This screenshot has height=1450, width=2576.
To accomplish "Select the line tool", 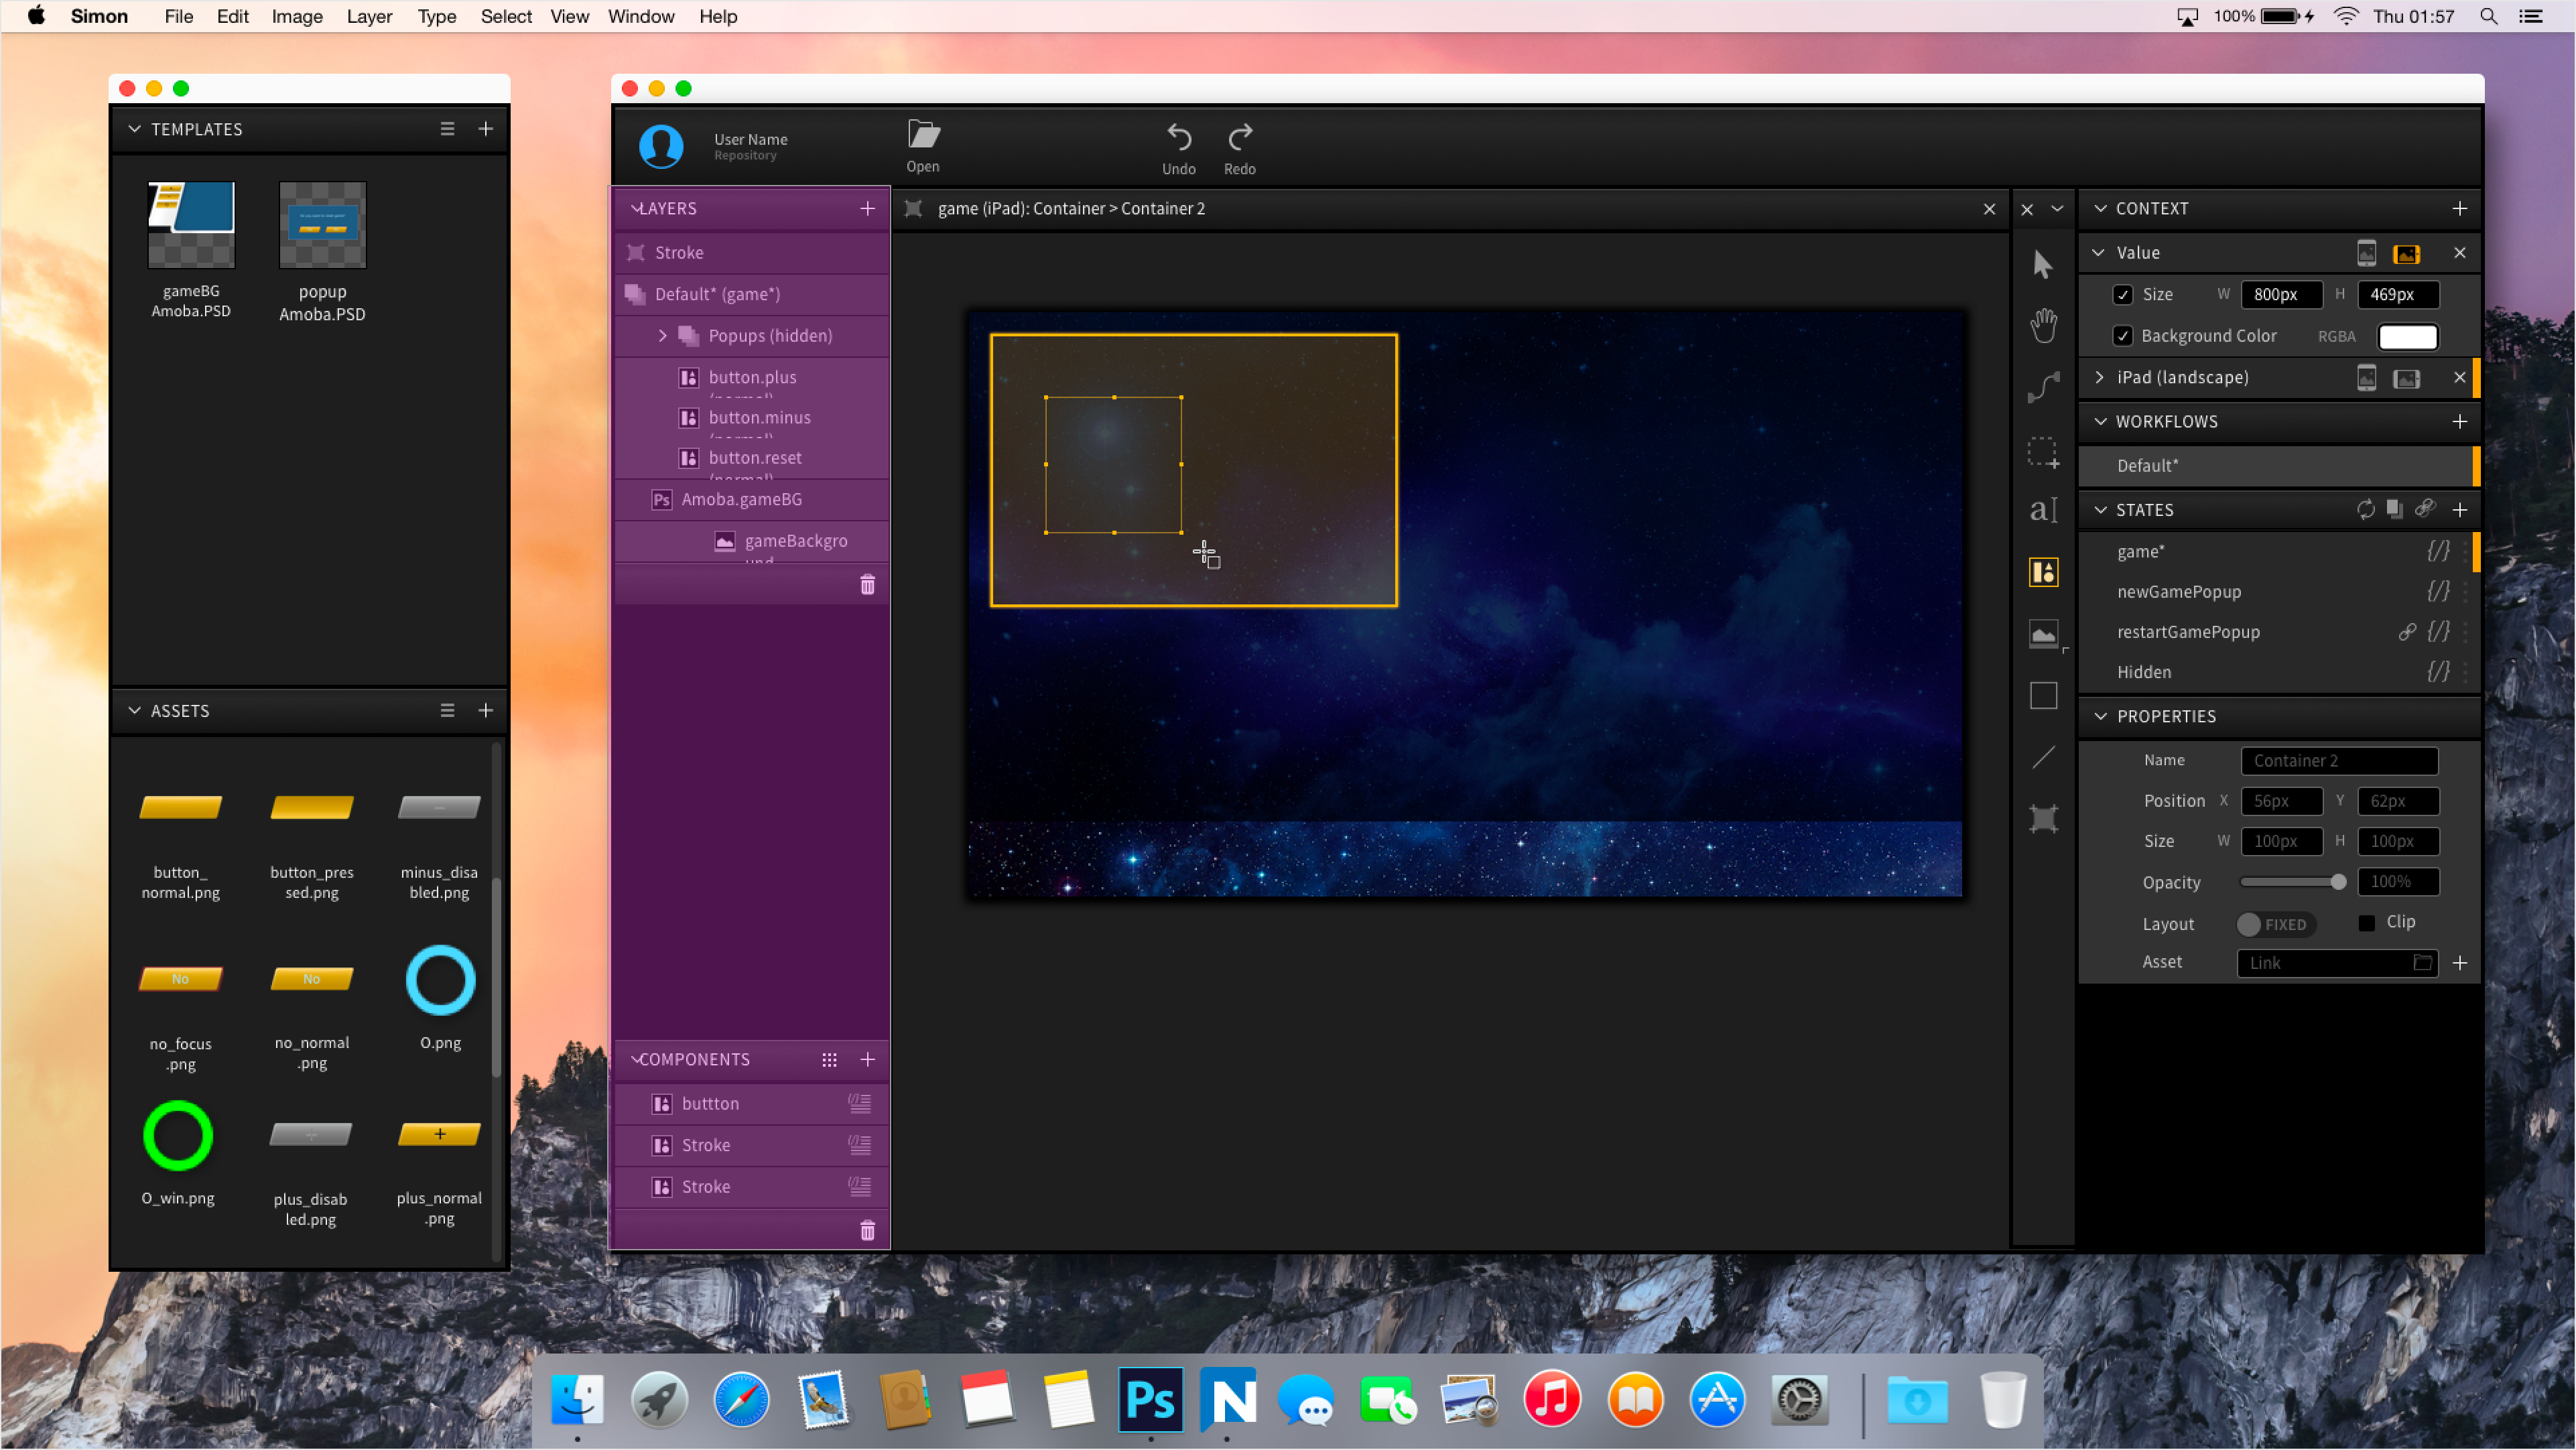I will tap(2043, 758).
